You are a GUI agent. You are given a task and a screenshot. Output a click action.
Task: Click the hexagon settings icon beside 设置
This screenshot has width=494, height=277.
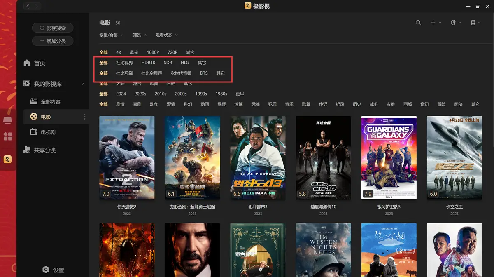click(46, 270)
